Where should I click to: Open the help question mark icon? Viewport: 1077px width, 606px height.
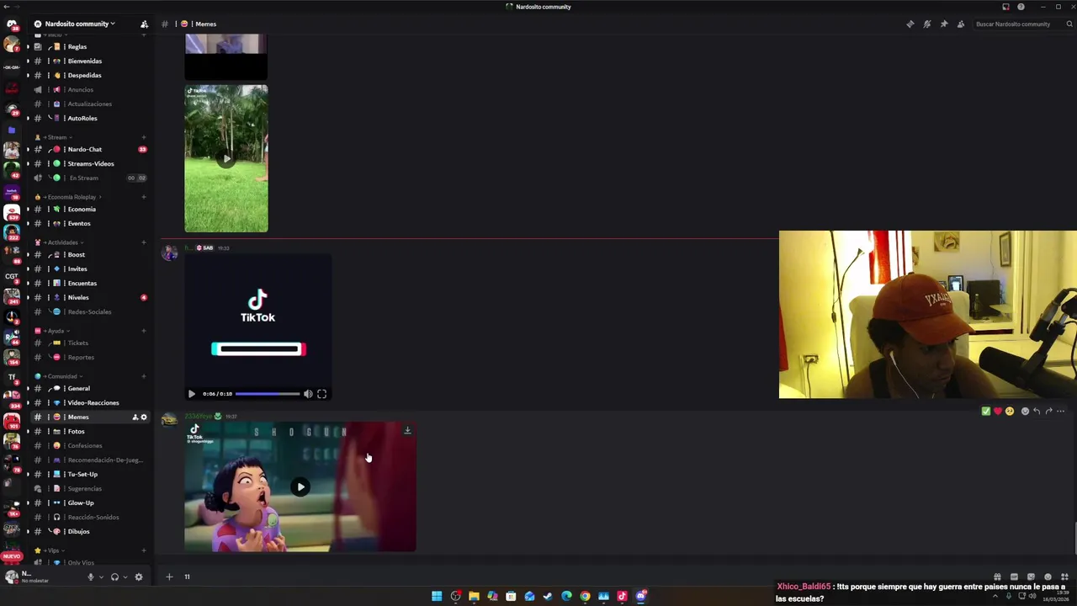[1021, 7]
